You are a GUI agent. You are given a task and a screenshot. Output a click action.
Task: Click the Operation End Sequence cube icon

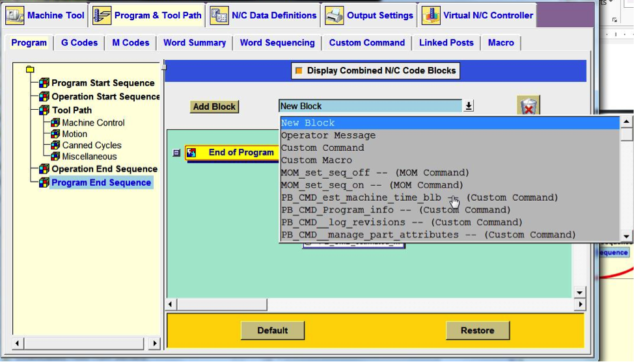coord(44,169)
